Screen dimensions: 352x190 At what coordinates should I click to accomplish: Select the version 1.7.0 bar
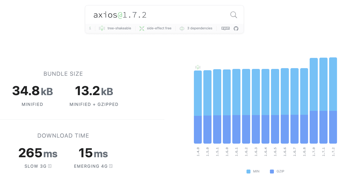coord(314,101)
